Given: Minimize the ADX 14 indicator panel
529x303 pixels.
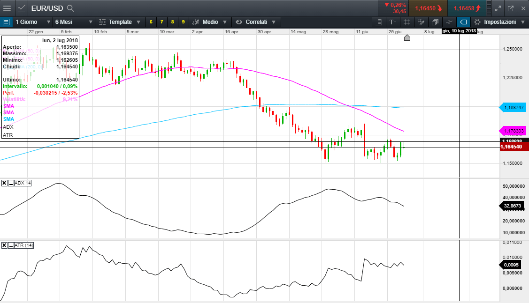Looking at the screenshot, I should [10, 183].
